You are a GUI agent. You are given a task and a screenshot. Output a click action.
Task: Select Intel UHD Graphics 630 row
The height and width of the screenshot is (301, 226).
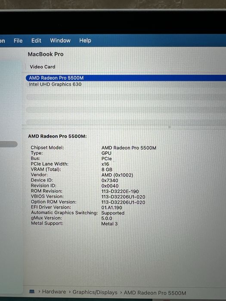click(x=126, y=84)
